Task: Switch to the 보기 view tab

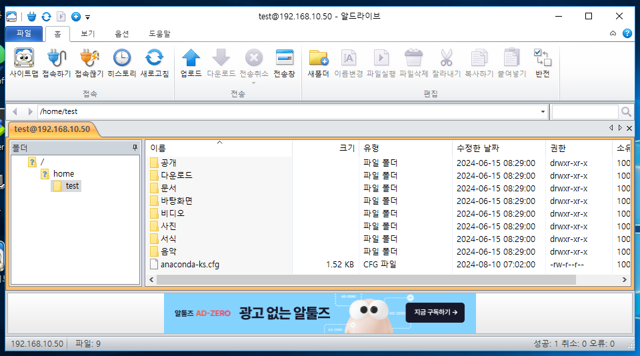Action: click(88, 33)
